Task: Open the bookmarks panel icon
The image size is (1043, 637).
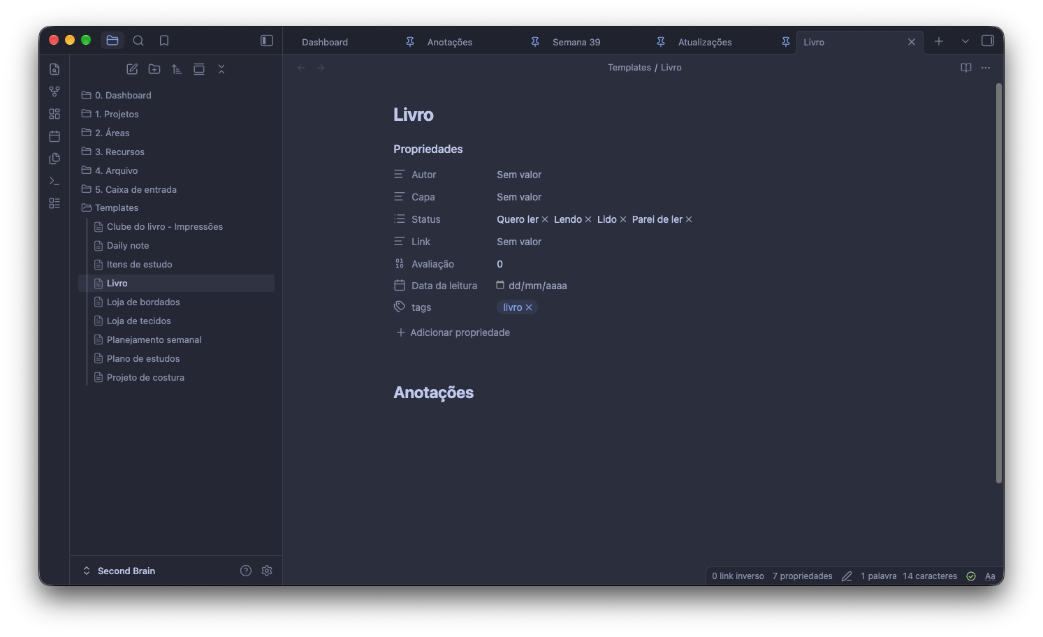Action: (x=164, y=41)
